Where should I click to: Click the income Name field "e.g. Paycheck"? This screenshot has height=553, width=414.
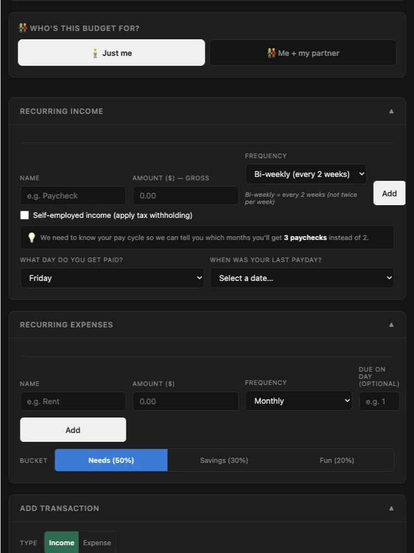(73, 196)
